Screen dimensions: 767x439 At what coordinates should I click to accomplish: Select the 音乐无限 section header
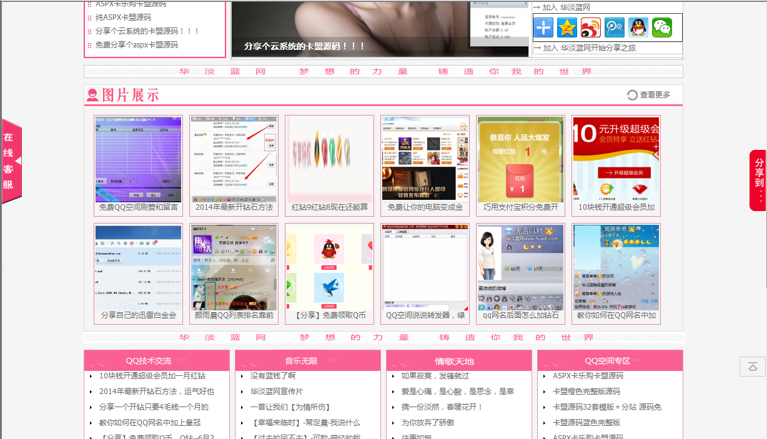(x=308, y=360)
